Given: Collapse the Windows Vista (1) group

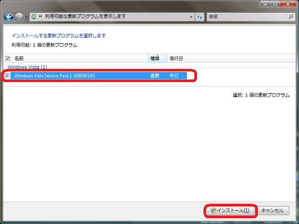Looking at the screenshot, I should click(x=27, y=67).
